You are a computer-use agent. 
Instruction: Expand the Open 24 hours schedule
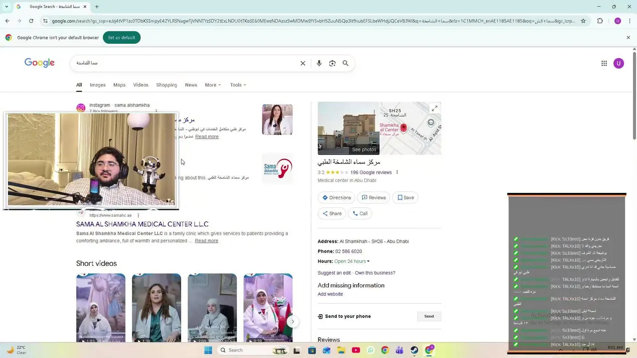(x=352, y=262)
